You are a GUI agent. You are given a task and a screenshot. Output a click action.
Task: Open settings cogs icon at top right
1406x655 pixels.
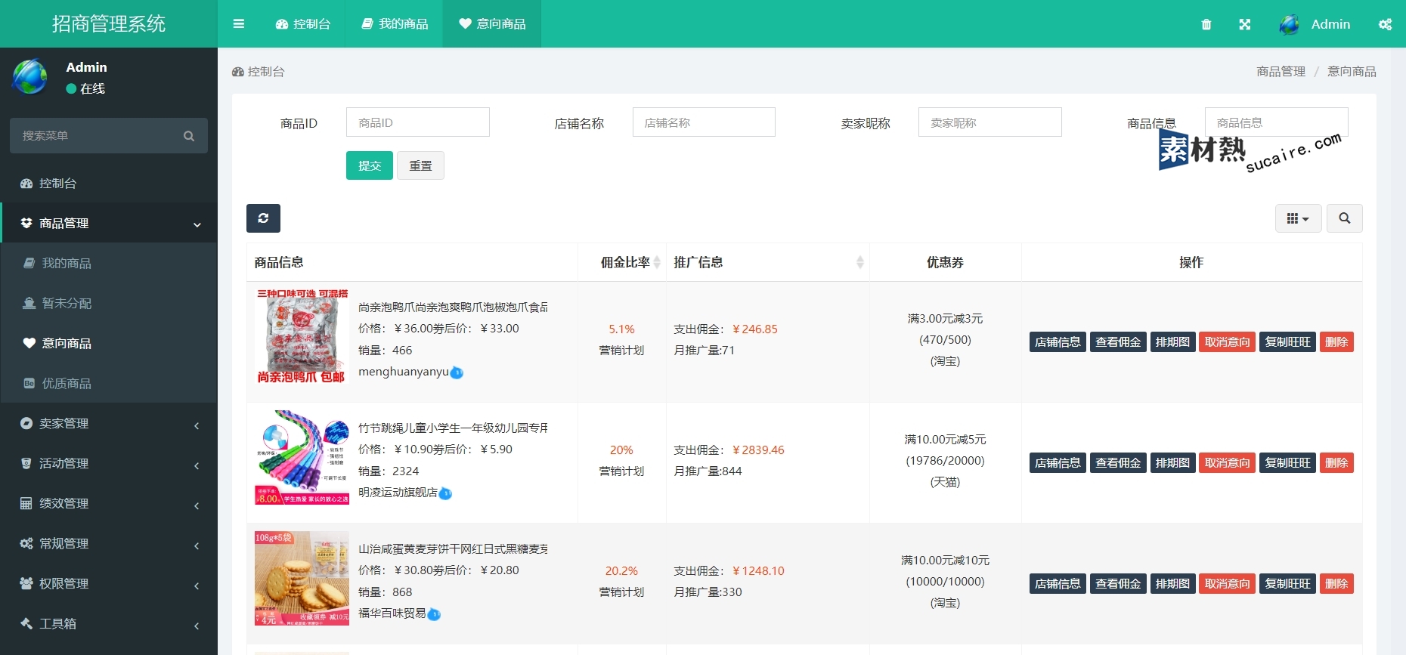tap(1385, 24)
